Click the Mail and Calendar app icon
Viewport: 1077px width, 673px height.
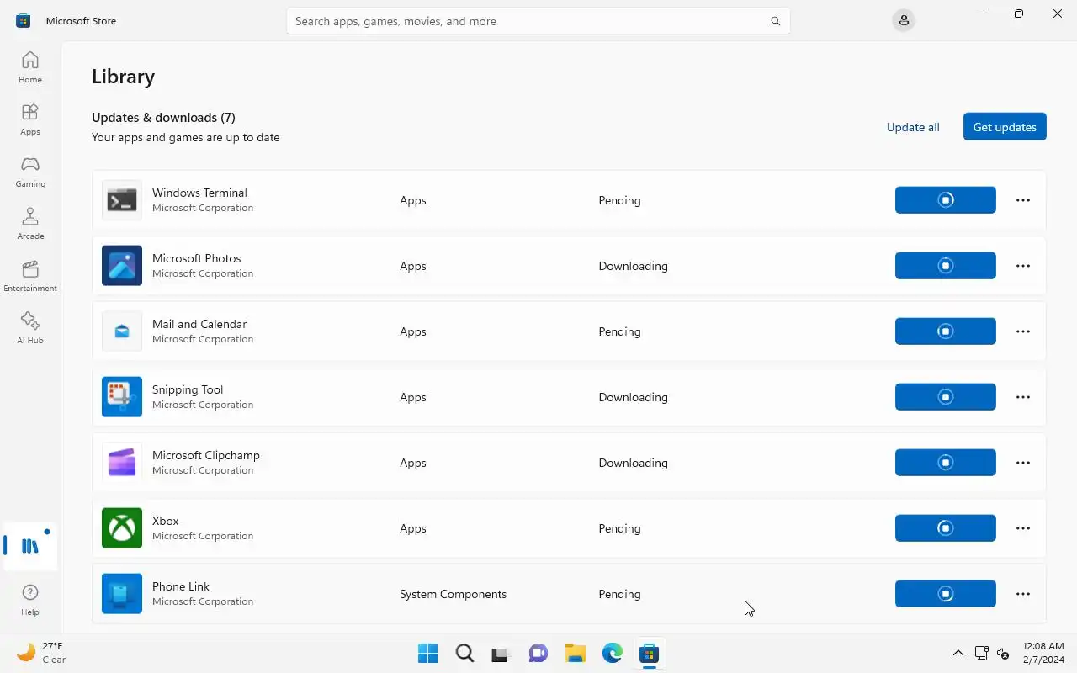[x=122, y=331]
